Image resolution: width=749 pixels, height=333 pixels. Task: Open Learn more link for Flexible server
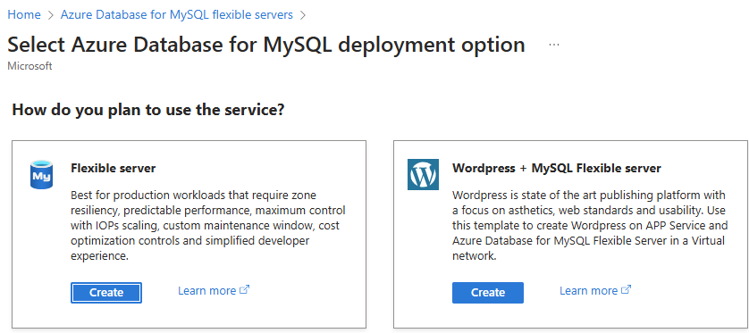point(206,290)
